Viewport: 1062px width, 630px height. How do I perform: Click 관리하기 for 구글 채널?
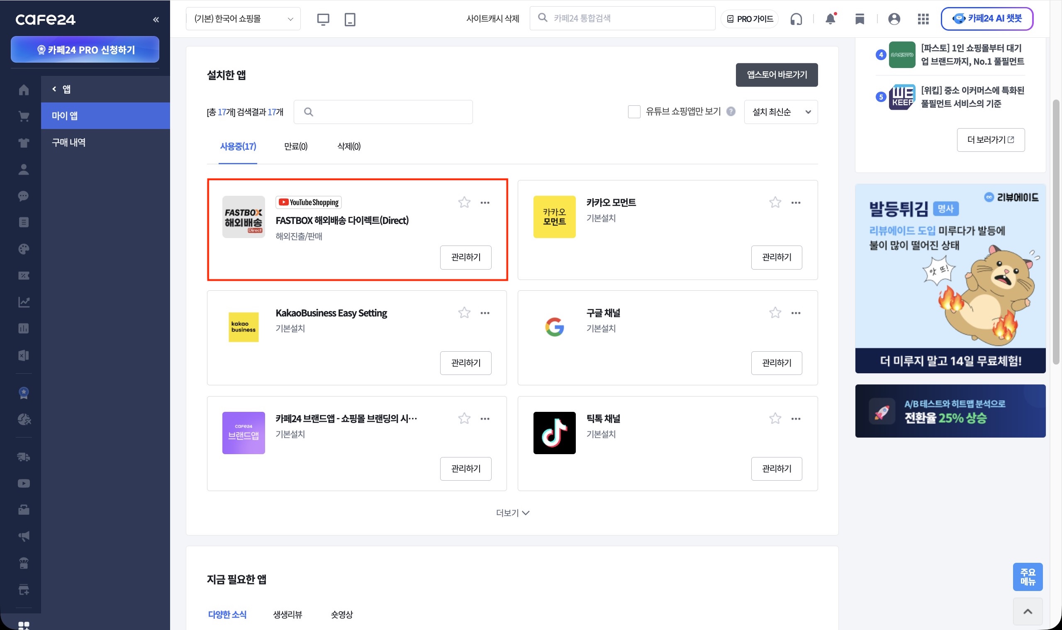(x=776, y=363)
